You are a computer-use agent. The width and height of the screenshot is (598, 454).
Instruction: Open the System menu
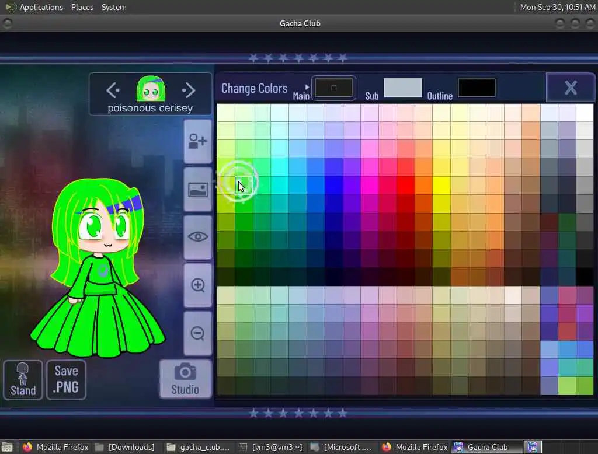[x=114, y=7]
